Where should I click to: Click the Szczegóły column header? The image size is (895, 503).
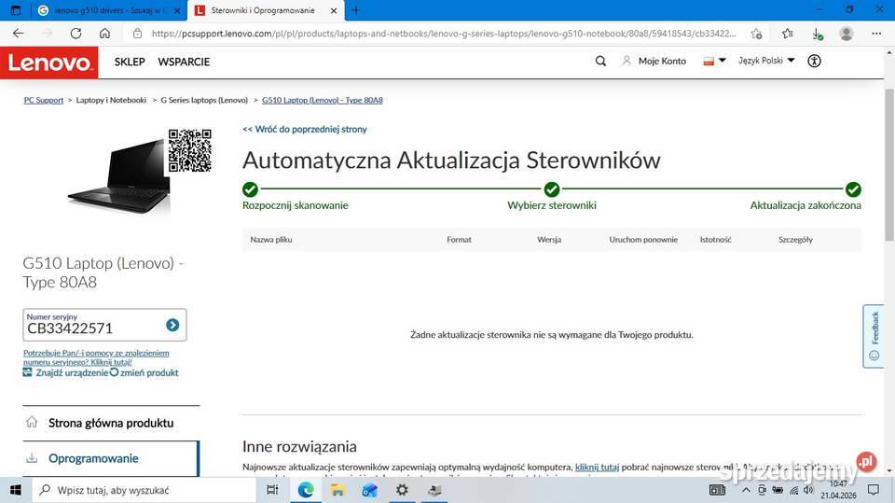(795, 240)
